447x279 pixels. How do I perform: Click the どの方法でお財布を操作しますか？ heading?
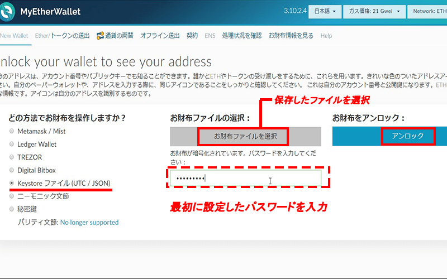point(66,118)
